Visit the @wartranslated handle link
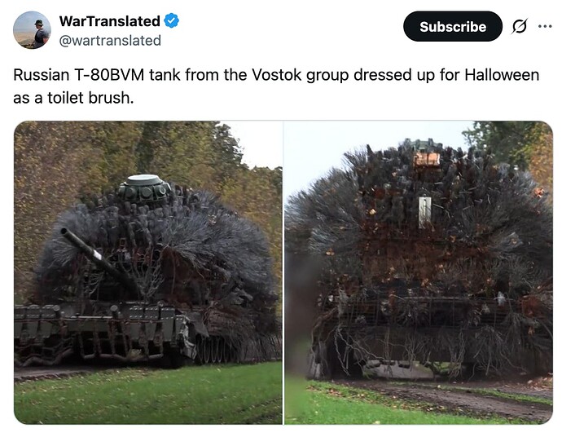The image size is (562, 437). [x=110, y=41]
